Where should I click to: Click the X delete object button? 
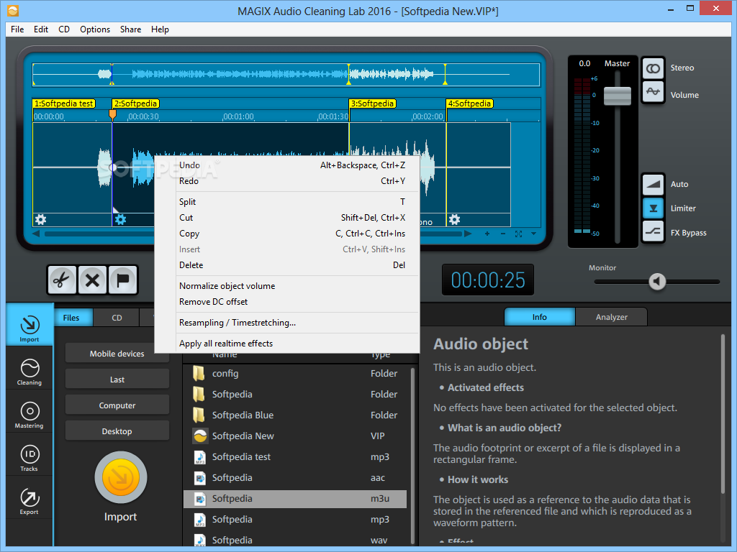point(92,280)
